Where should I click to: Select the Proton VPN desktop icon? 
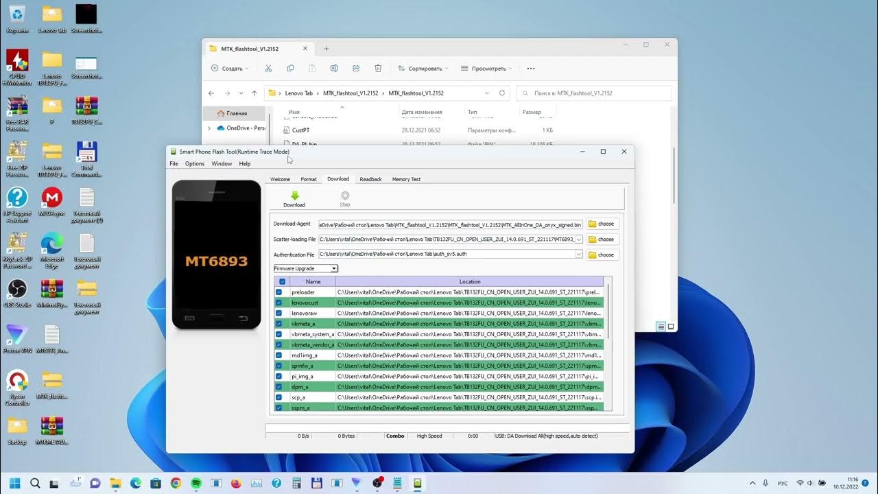[17, 339]
